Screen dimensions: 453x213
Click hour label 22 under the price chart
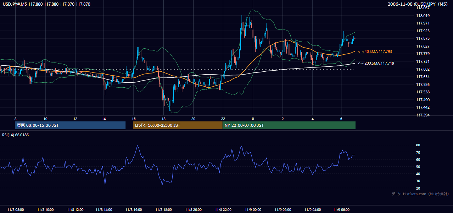click(x=223, y=119)
